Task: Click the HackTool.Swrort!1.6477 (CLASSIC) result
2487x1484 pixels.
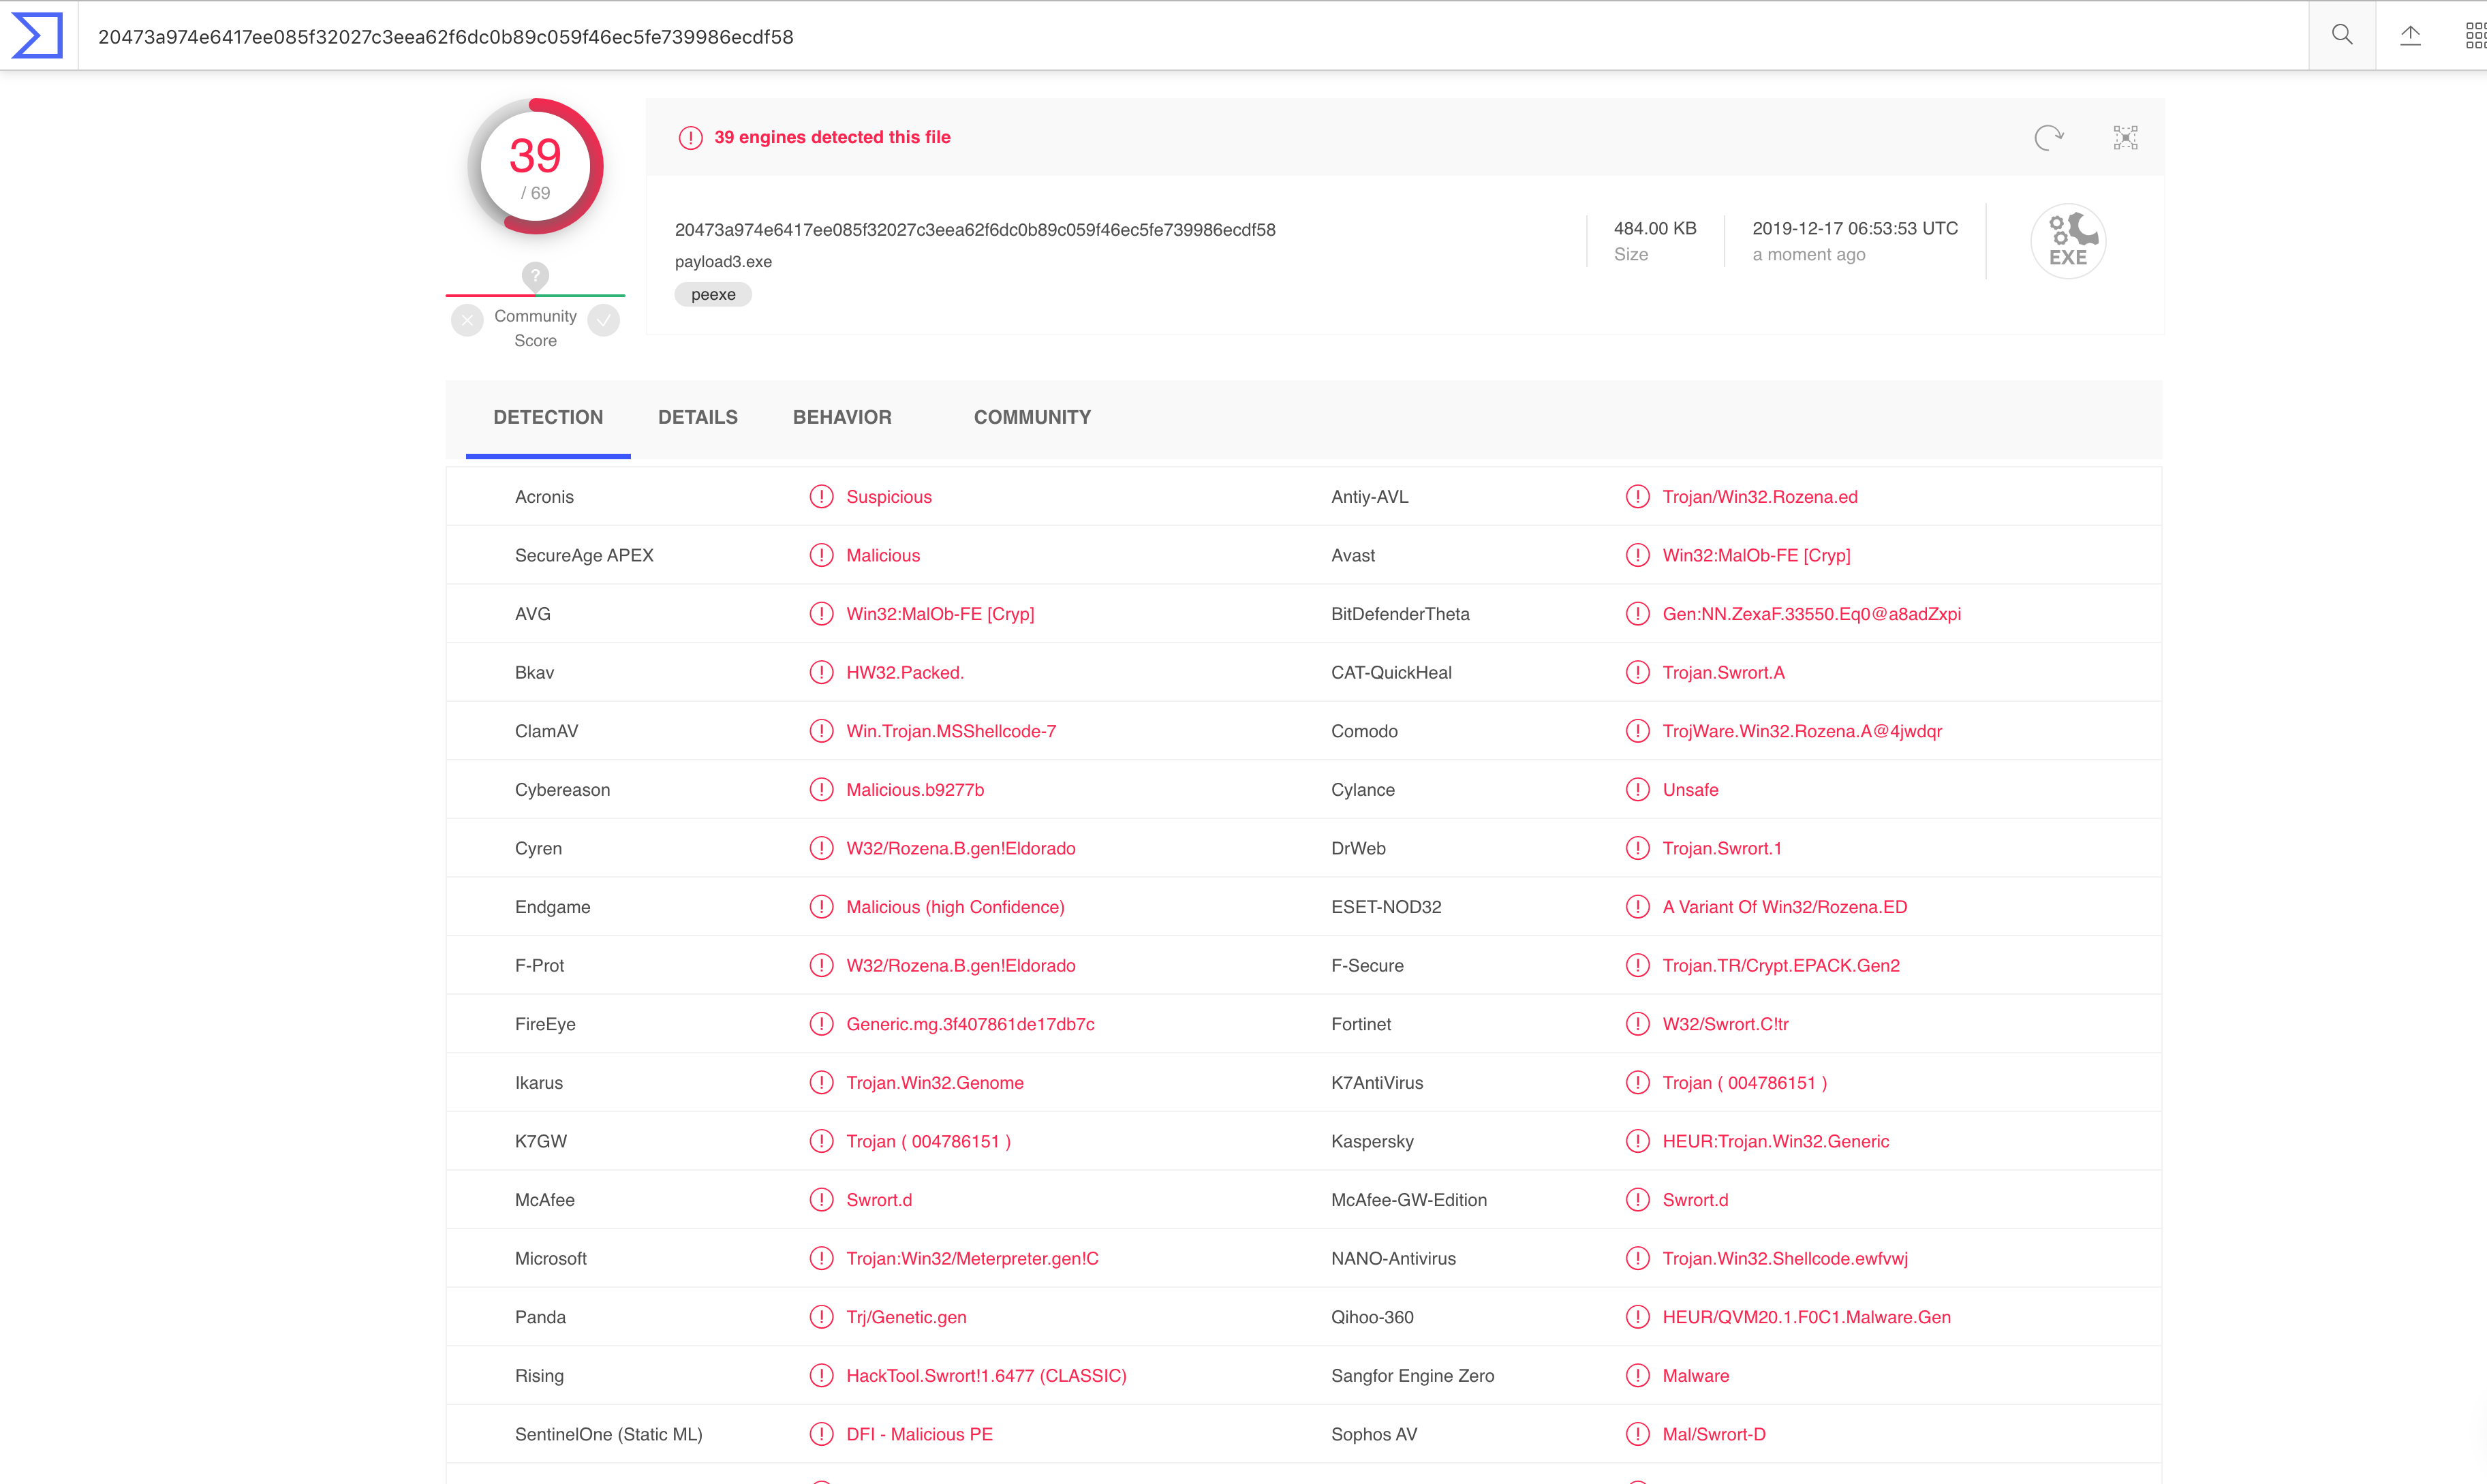Action: [986, 1376]
